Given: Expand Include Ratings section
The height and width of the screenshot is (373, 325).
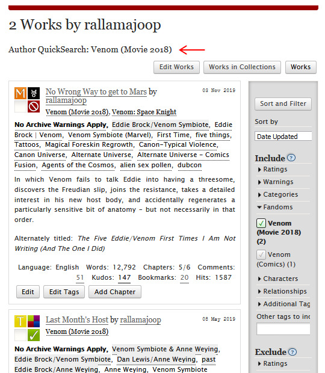Looking at the screenshot, I should (272, 170).
